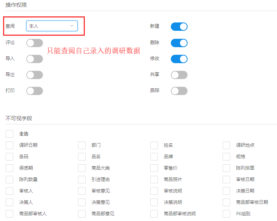The width and height of the screenshot is (277, 221).
Task: Click the chevron arrow in 查阅 combo box
Action: click(72, 26)
